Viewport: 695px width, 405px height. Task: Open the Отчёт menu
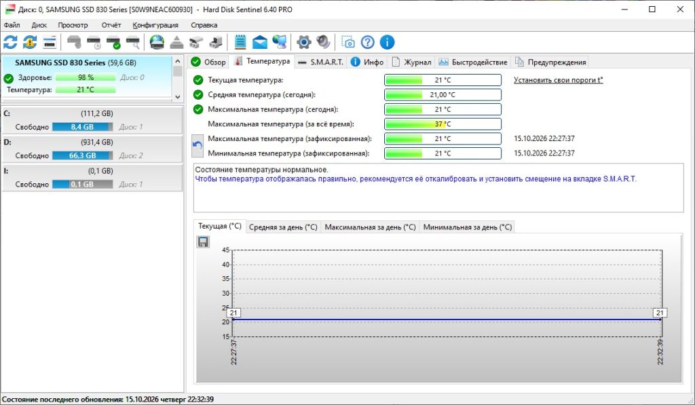111,25
